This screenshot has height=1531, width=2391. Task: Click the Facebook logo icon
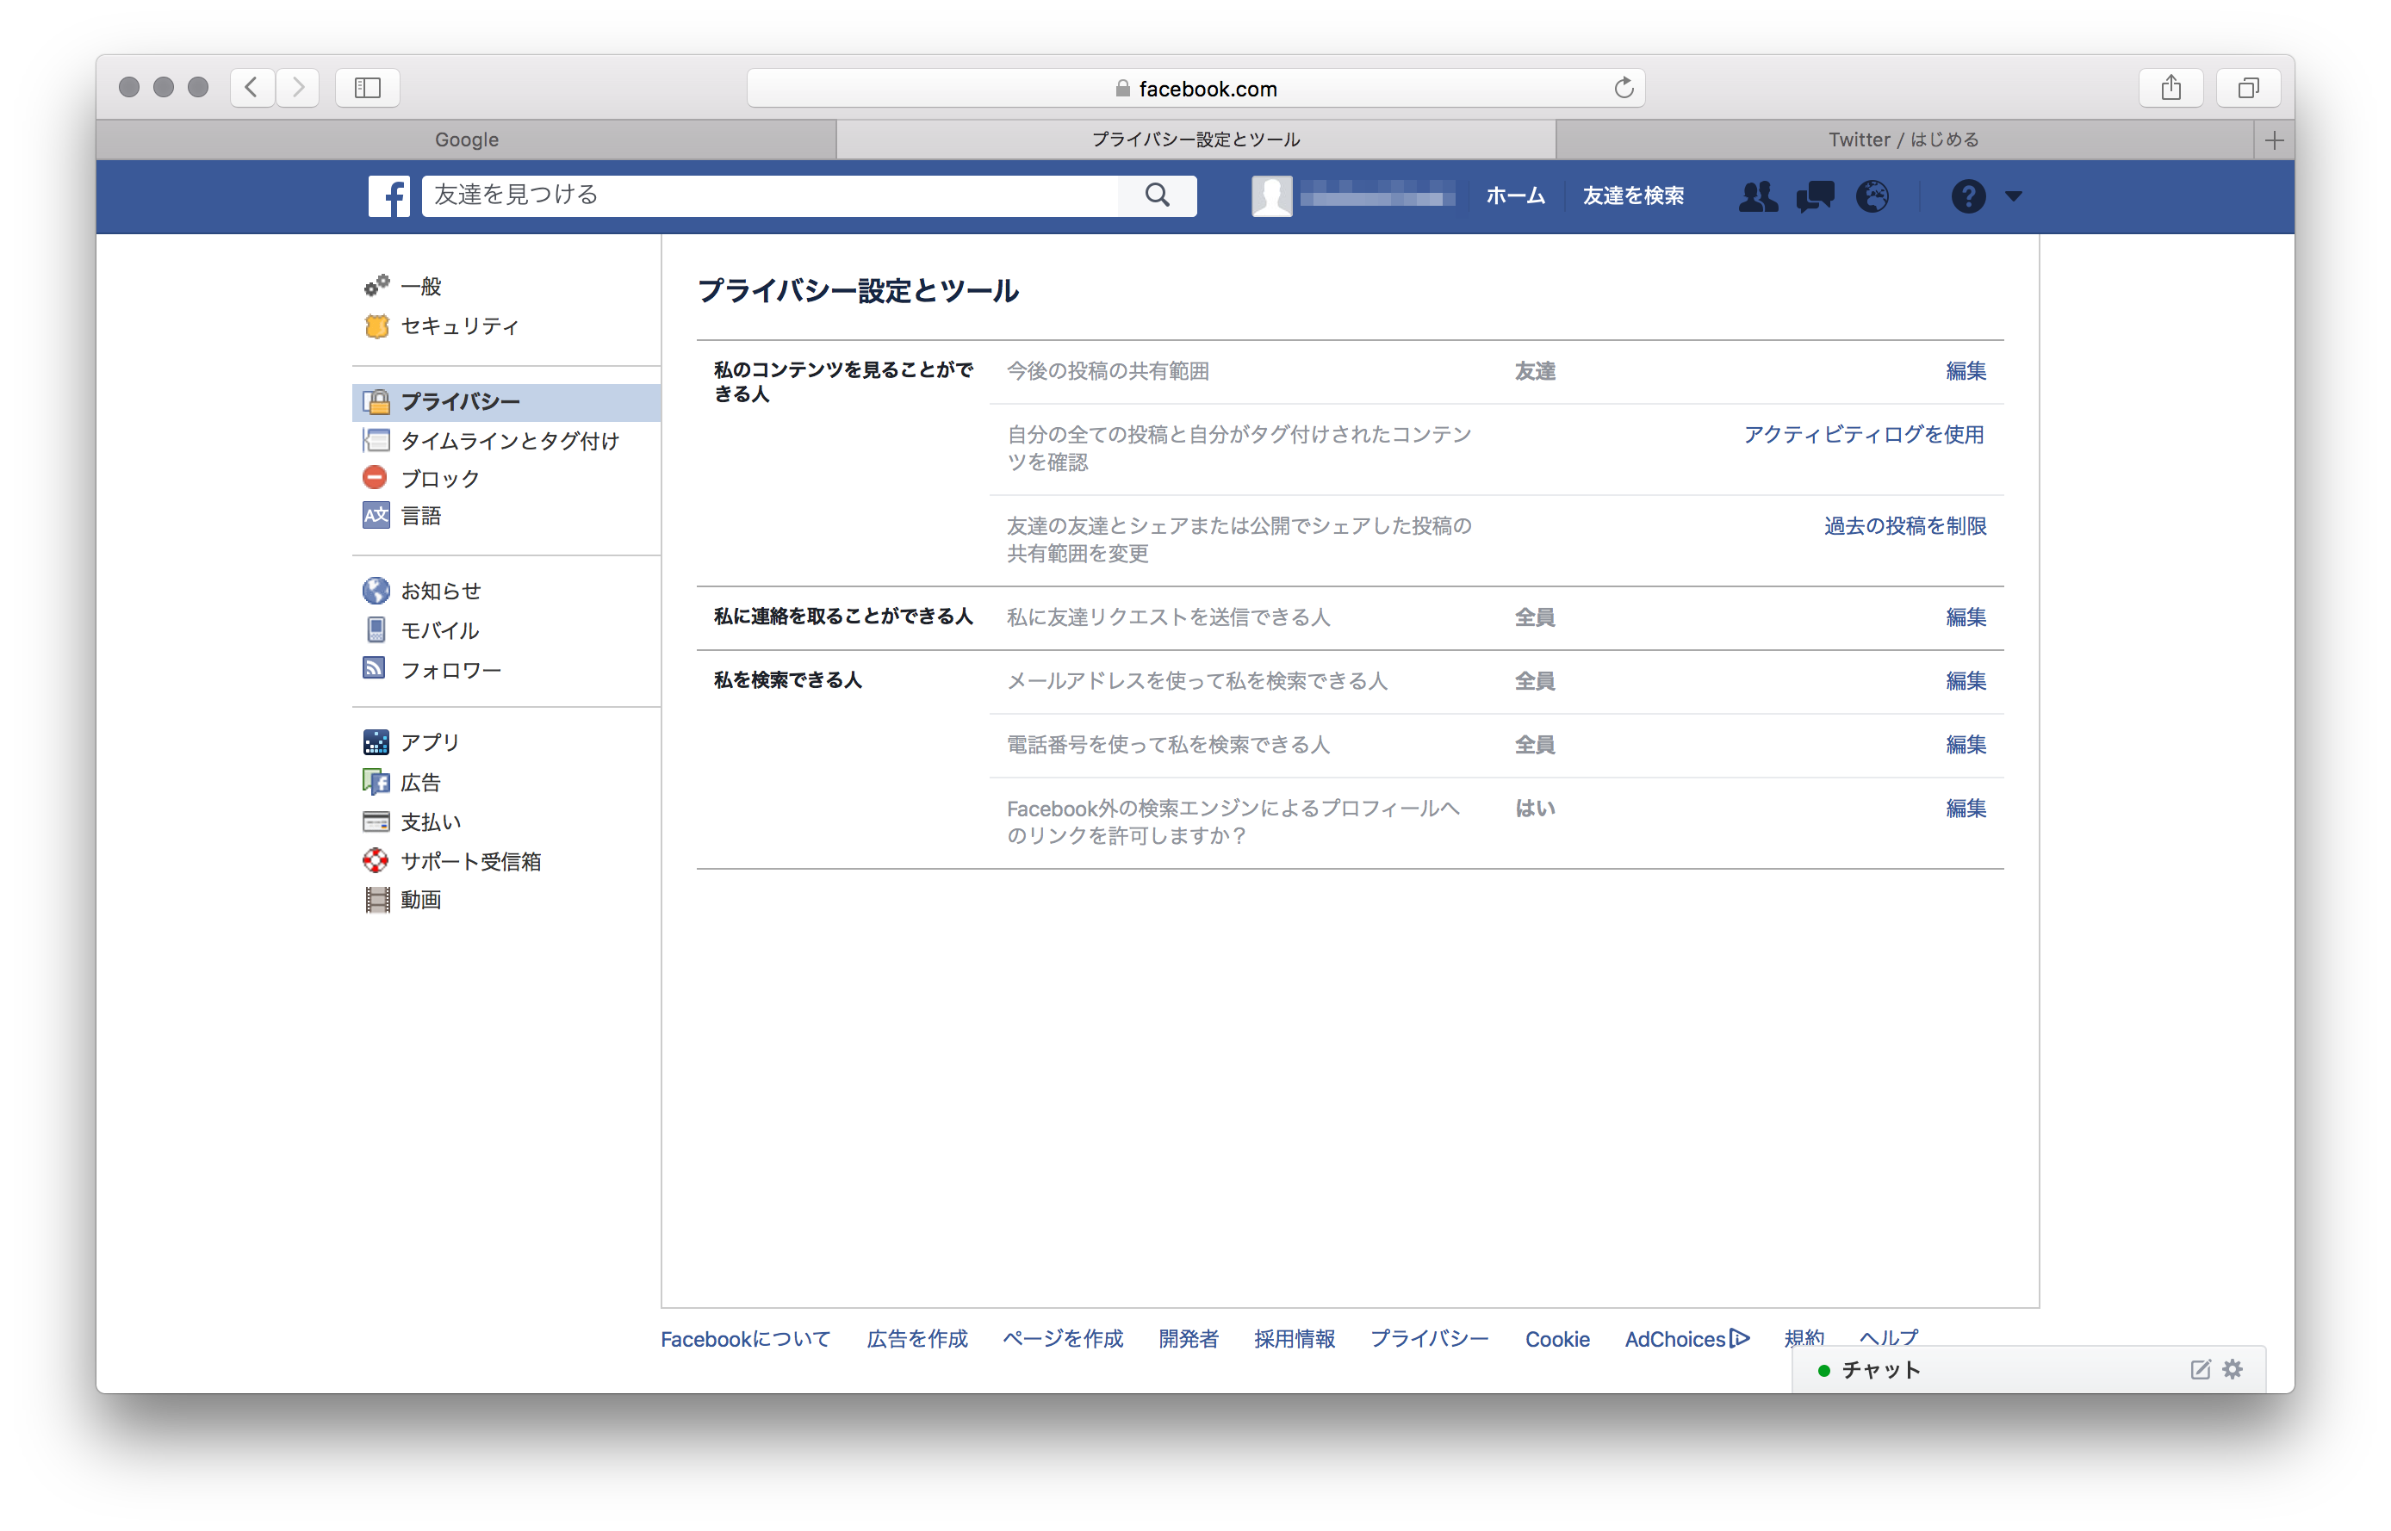click(x=389, y=195)
